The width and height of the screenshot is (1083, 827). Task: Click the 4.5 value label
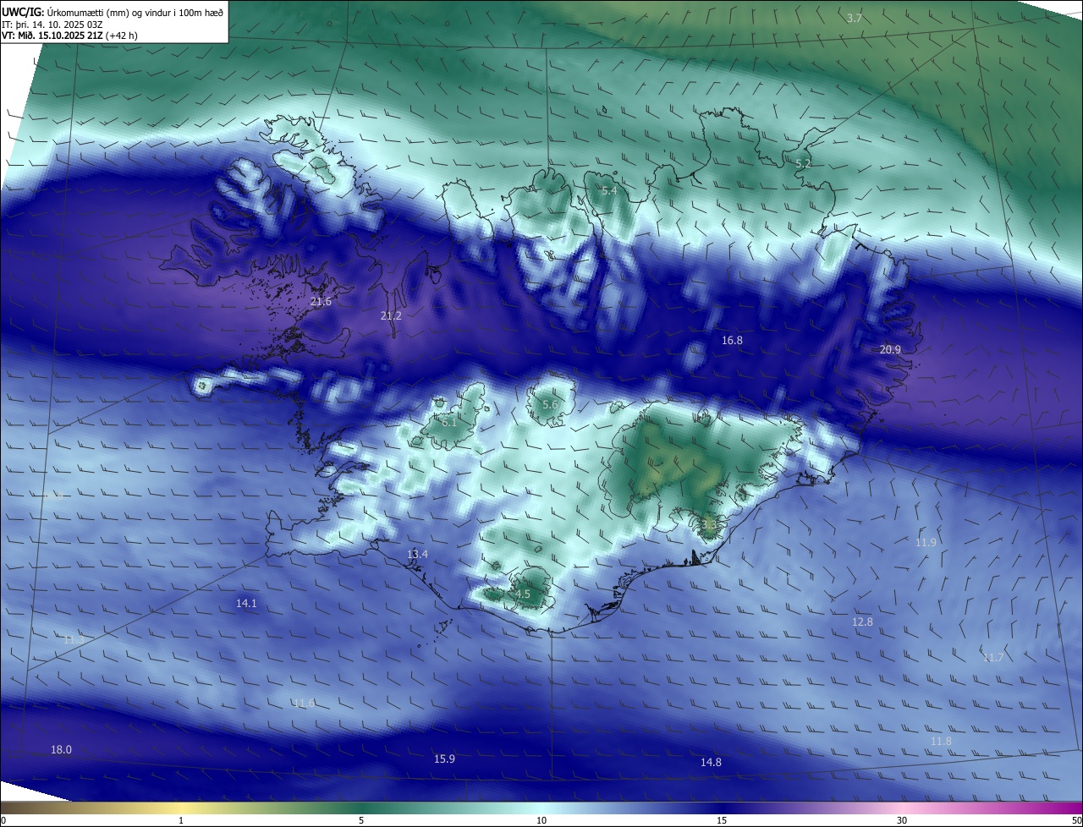pos(523,594)
